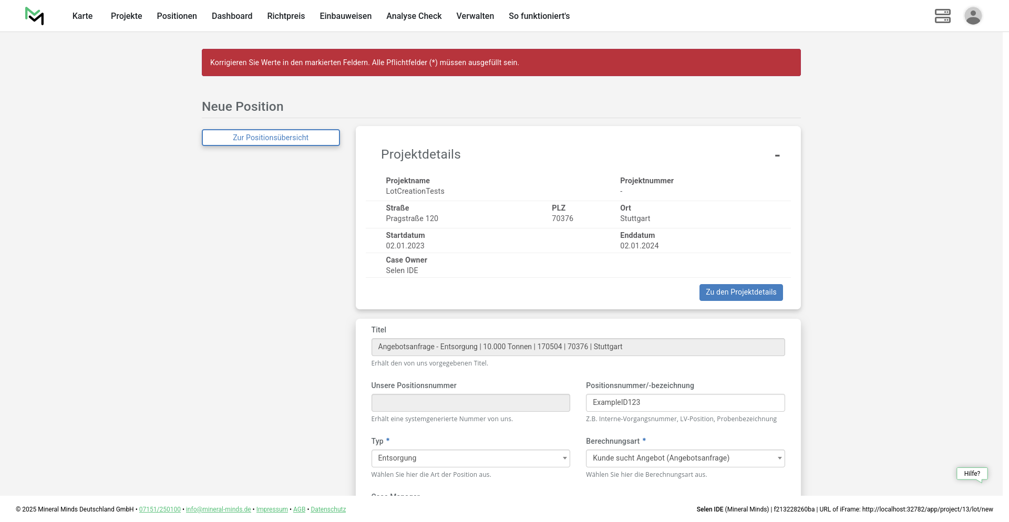
Task: Open the Richtpreis navigation entry
Action: pos(286,16)
